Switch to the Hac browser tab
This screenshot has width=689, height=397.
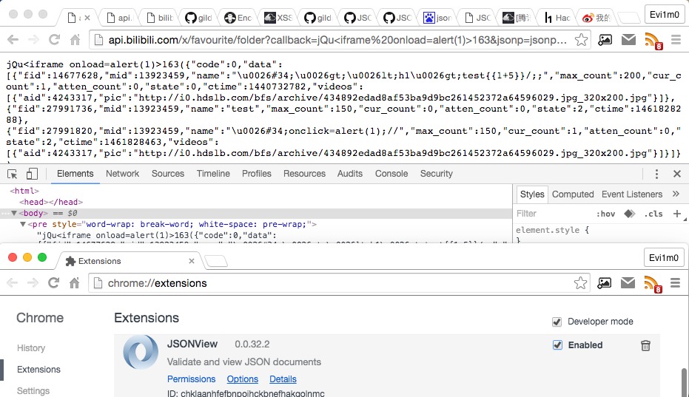tap(557, 18)
